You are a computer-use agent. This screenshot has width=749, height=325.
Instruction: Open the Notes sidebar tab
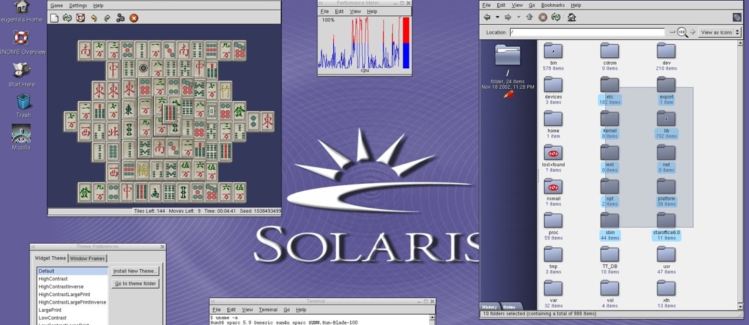(x=509, y=307)
